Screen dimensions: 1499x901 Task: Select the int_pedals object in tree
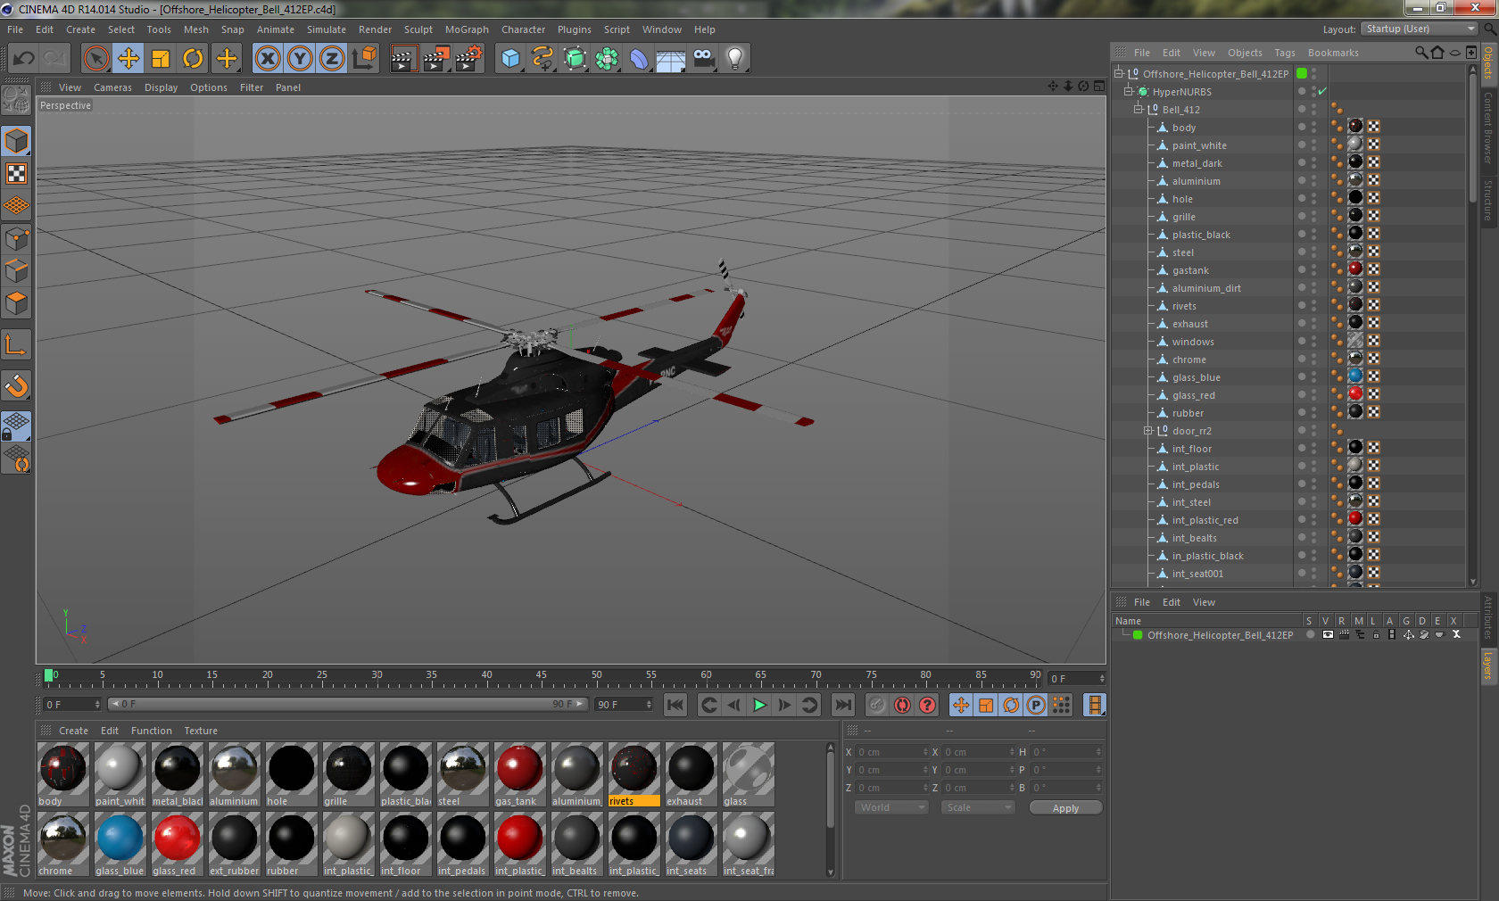[1196, 484]
